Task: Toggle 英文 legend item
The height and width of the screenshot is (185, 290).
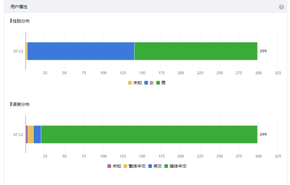Action: pyautogui.click(x=155, y=166)
